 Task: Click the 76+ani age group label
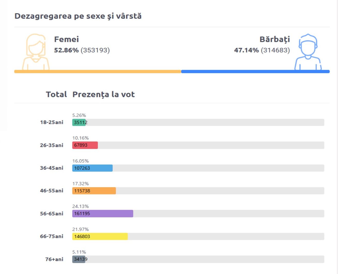[x=54, y=259]
